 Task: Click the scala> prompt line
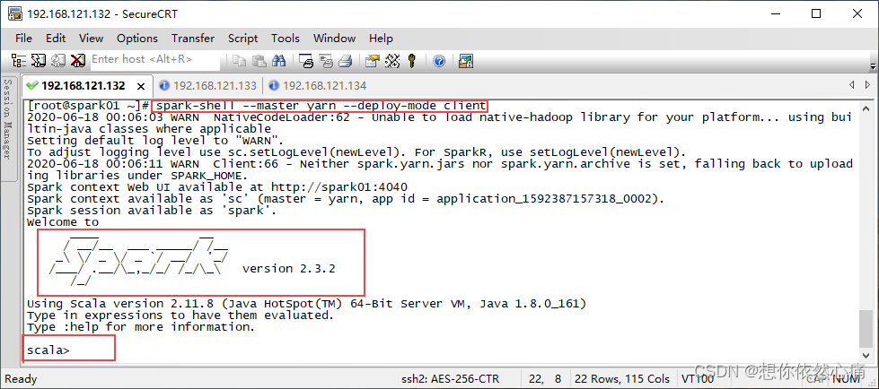[x=48, y=351]
